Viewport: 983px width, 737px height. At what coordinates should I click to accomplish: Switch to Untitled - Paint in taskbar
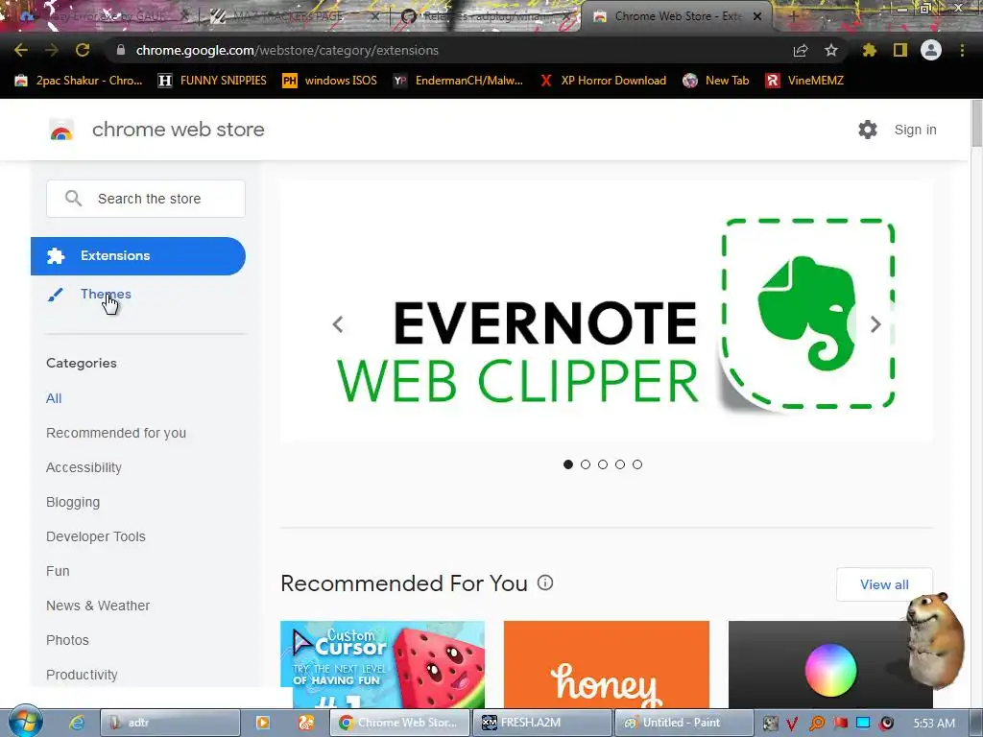(683, 723)
